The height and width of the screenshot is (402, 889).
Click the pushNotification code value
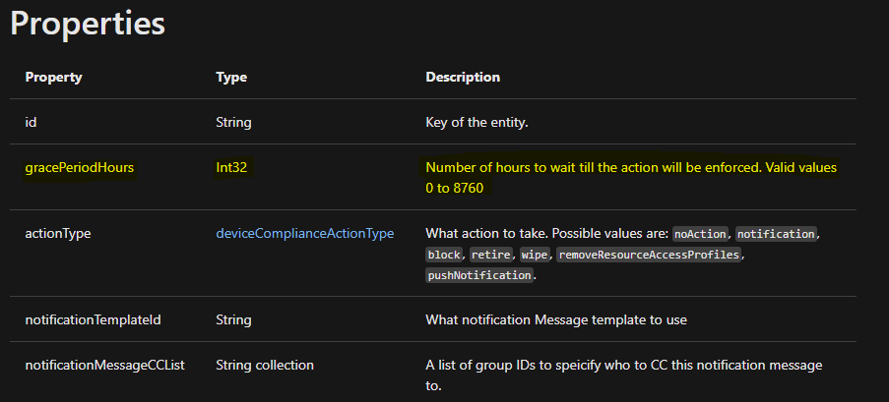coord(479,276)
